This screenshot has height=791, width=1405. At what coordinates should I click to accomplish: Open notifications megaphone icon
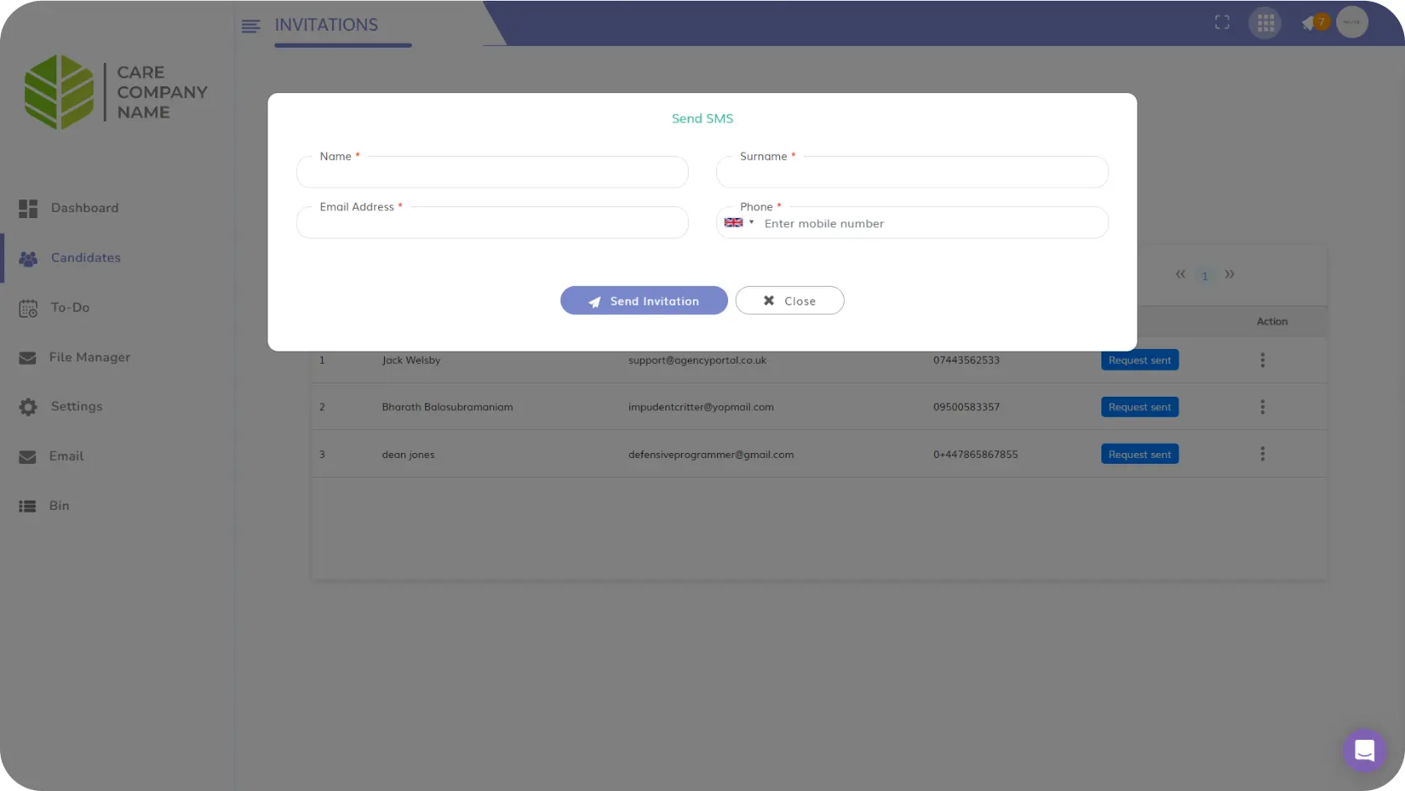(x=1309, y=23)
